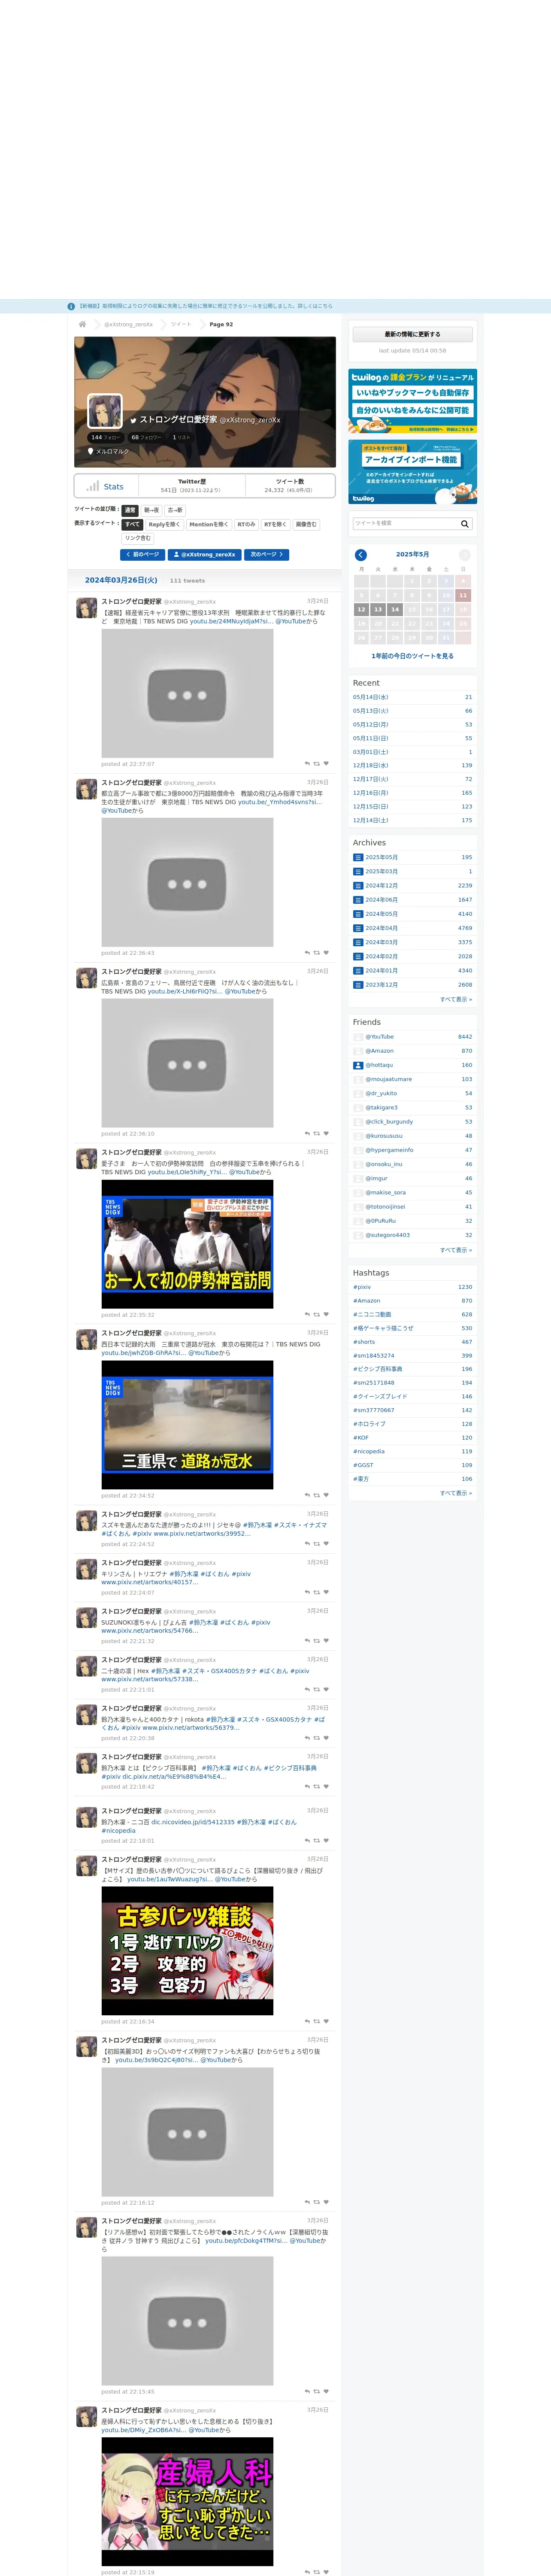Viewport: 551px width, 2576px height.
Task: Expand Friends with すべて表示
Action: click(456, 1250)
